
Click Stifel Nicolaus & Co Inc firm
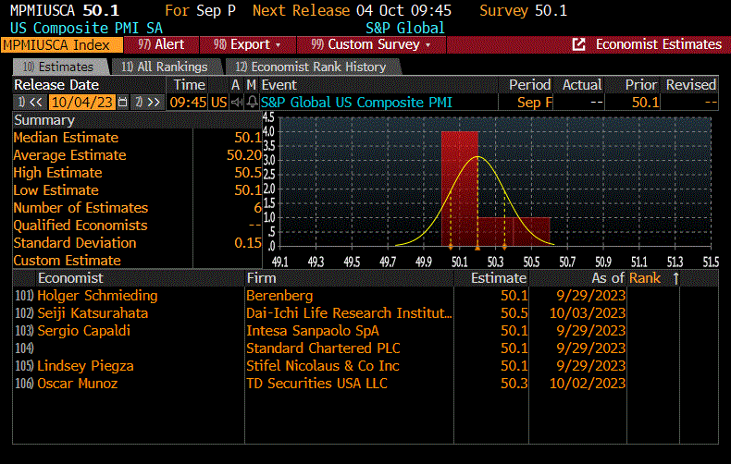point(323,366)
